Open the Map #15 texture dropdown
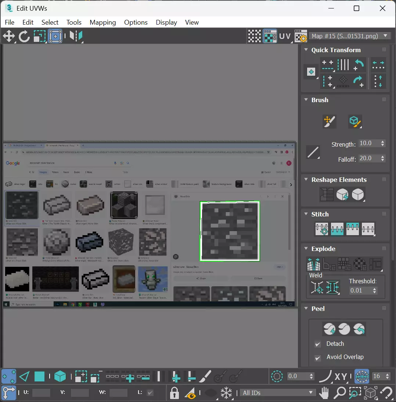The image size is (396, 402). coord(350,36)
